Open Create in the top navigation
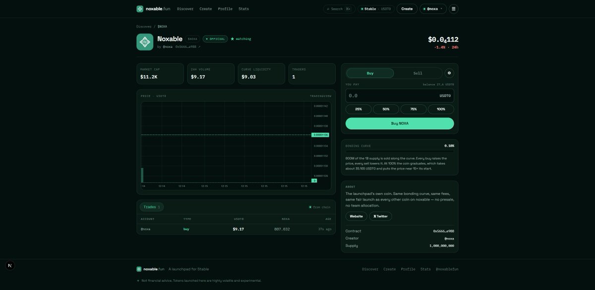This screenshot has height=290, width=595. [x=205, y=9]
